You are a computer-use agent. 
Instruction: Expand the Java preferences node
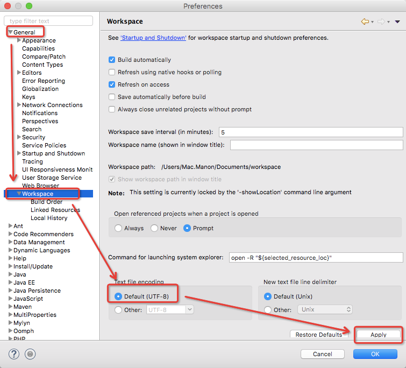click(10, 274)
